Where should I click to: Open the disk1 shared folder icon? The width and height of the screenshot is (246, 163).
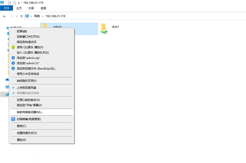point(104,28)
